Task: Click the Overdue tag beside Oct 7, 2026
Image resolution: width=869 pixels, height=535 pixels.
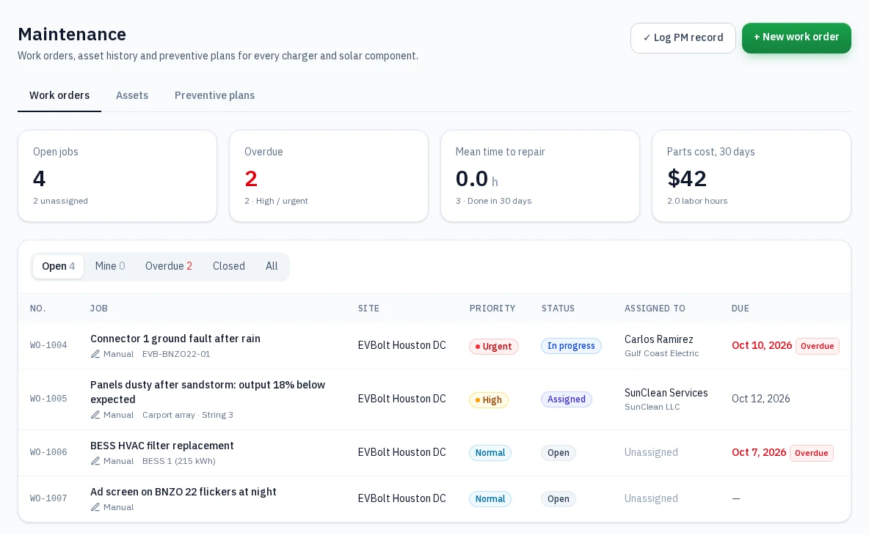Action: coord(811,453)
